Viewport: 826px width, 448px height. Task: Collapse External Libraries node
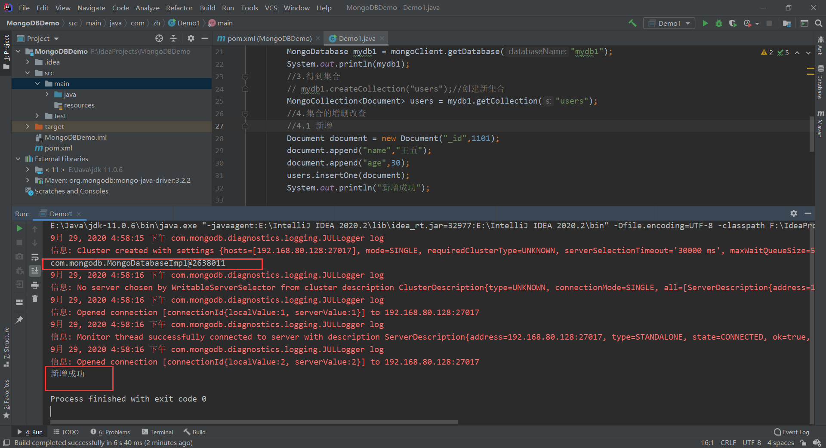18,159
